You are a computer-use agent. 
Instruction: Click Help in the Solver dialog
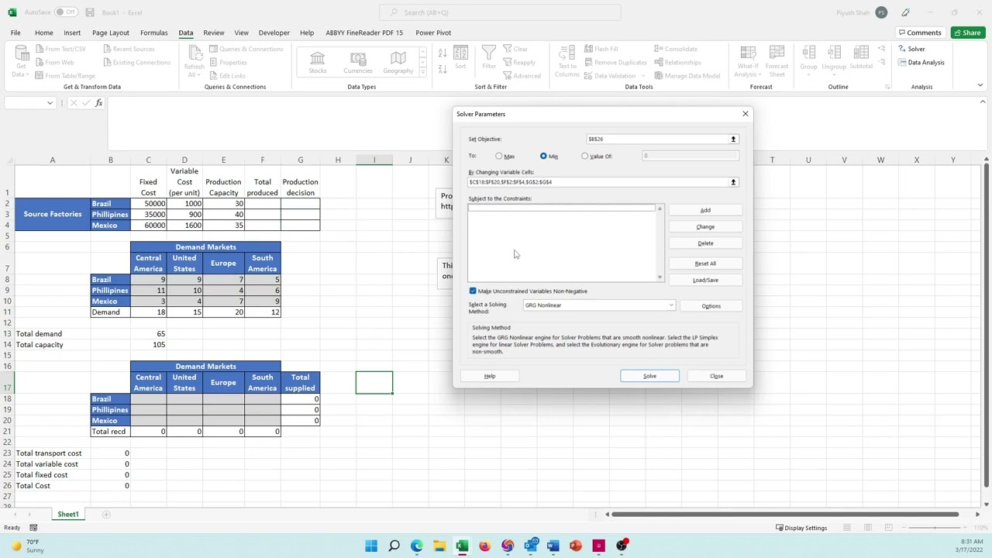click(x=490, y=376)
